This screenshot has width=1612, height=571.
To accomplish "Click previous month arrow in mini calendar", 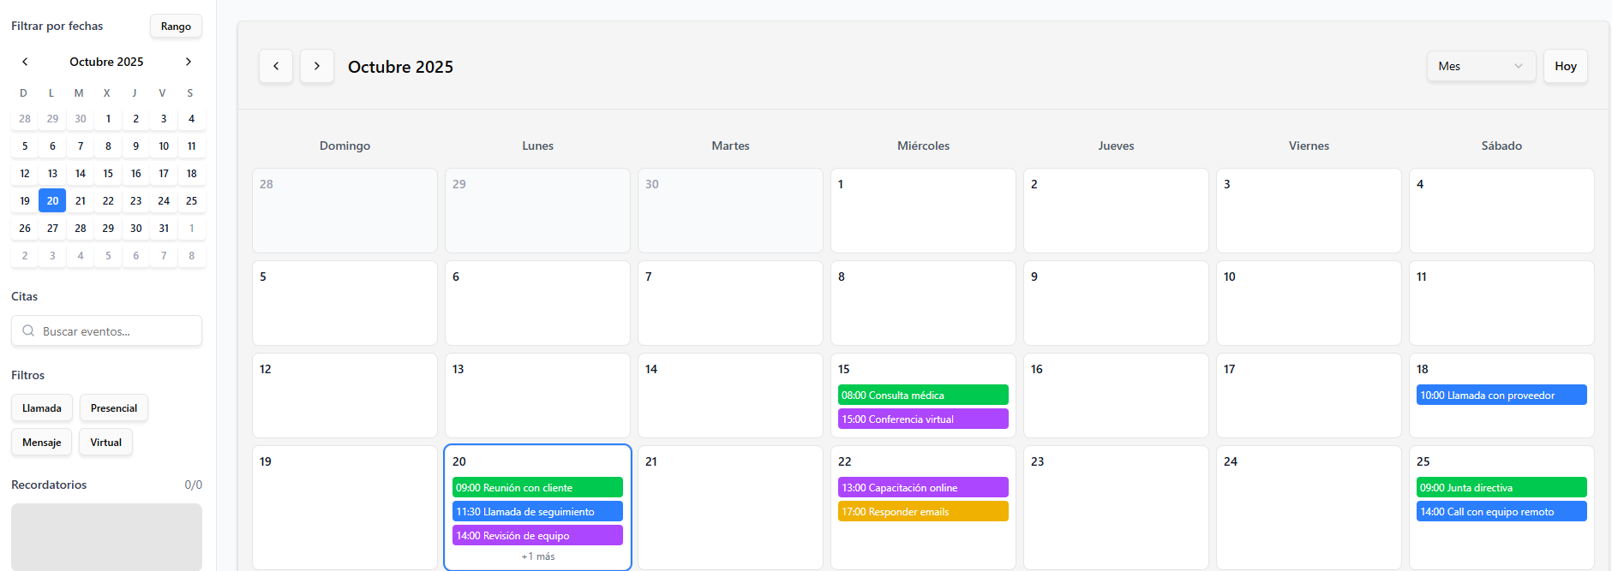I will pos(25,62).
